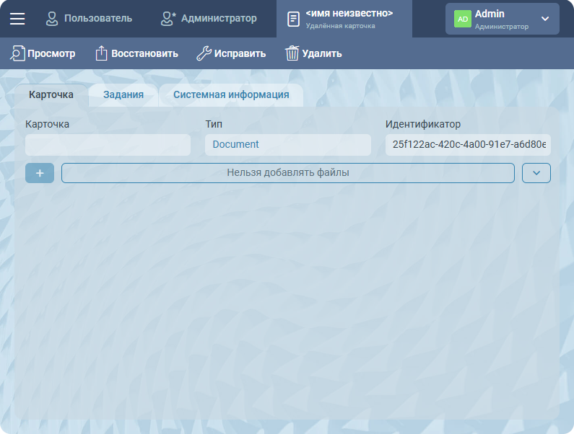Click the plus button to add file
The image size is (574, 434).
click(40, 173)
